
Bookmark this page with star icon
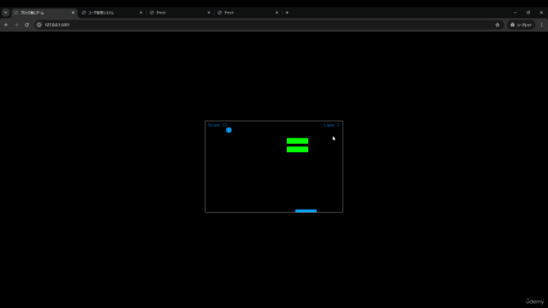tap(497, 25)
